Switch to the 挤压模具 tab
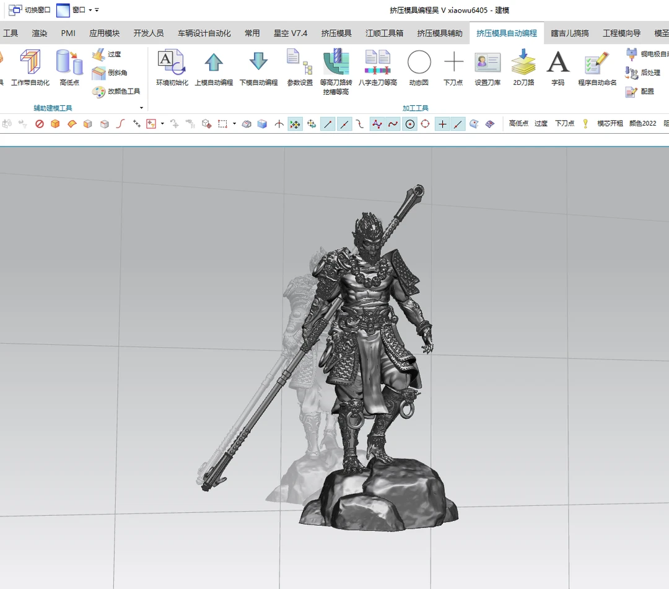 [x=336, y=33]
